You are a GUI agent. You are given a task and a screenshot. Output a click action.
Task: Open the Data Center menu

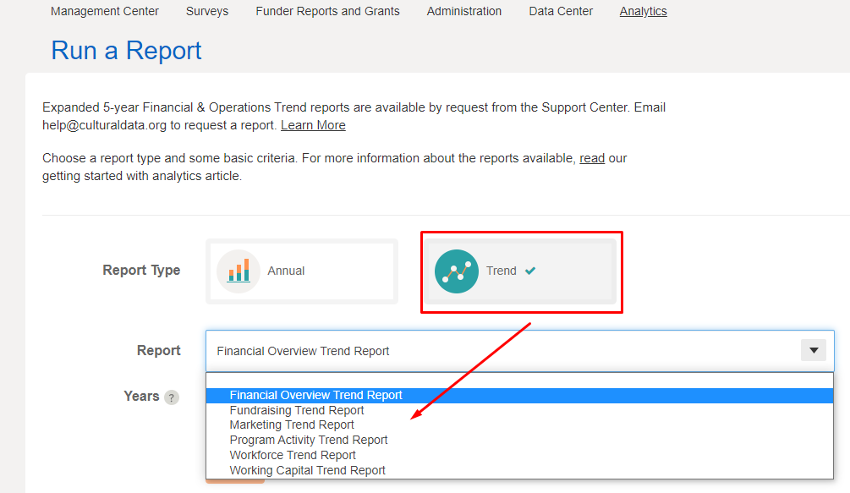tap(561, 11)
